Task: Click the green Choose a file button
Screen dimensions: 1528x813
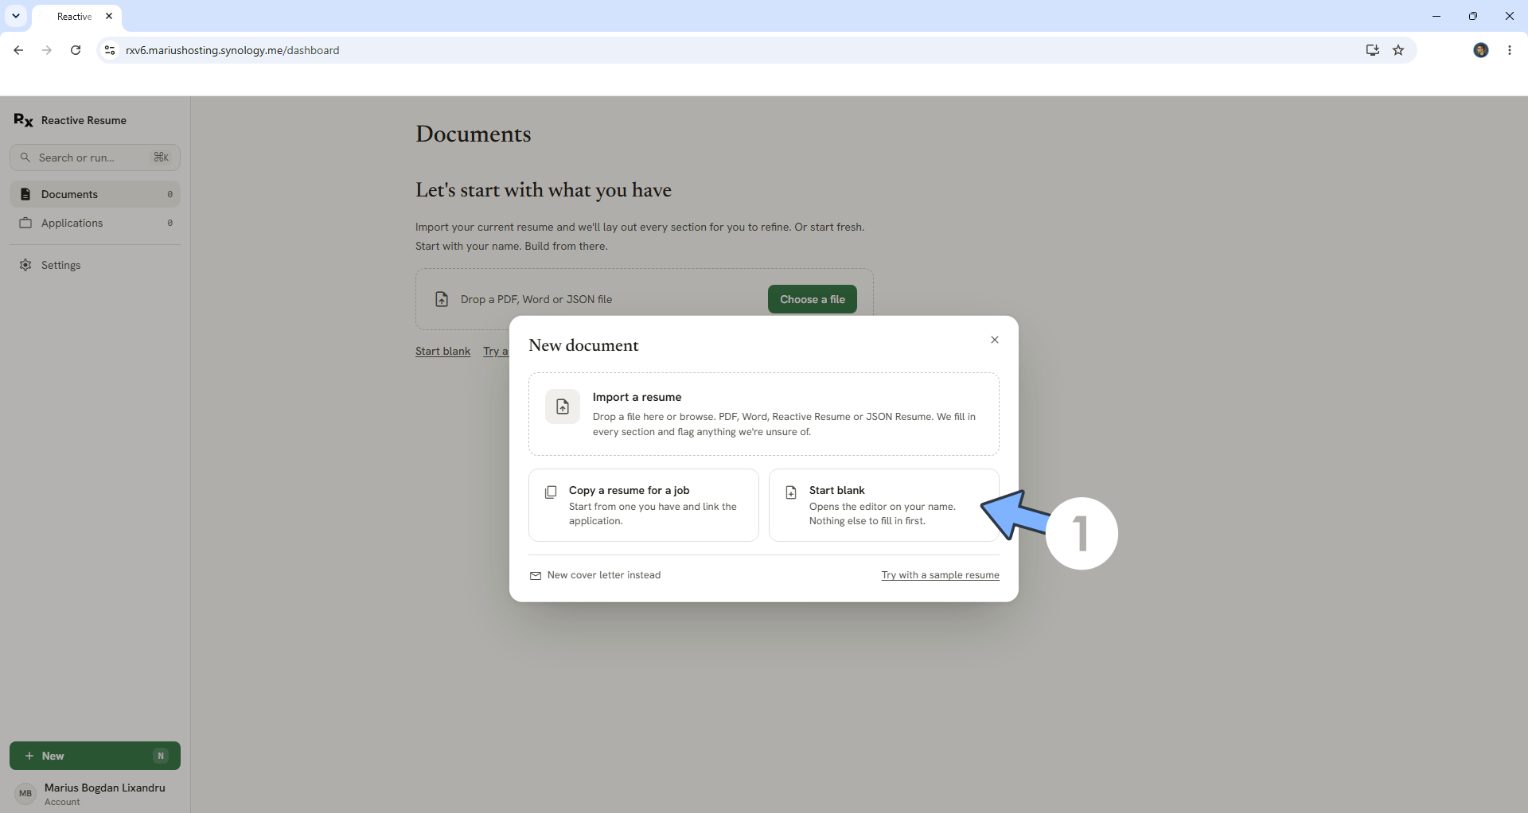Action: tap(812, 299)
